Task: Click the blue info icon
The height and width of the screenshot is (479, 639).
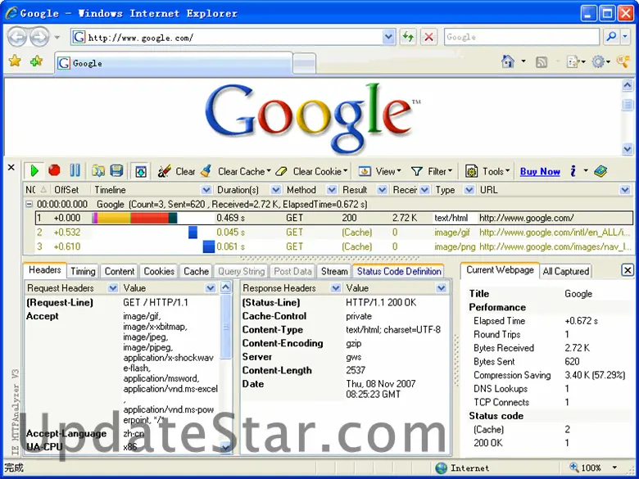Action: point(573,171)
